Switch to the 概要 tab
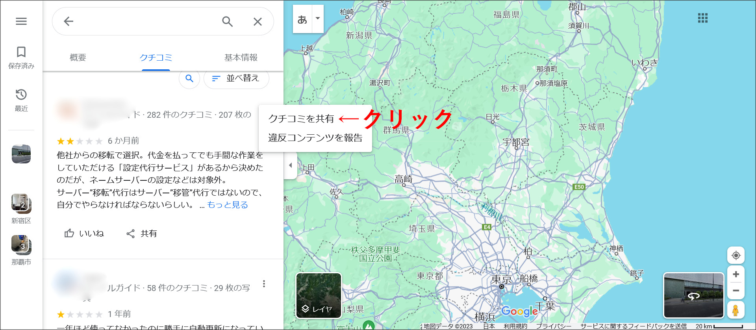The image size is (756, 330). [x=78, y=57]
